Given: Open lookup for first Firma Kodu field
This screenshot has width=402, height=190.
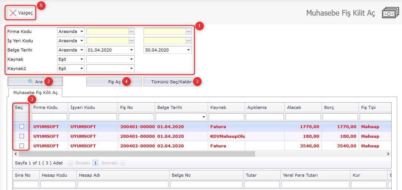Looking at the screenshot, I should (131, 31).
